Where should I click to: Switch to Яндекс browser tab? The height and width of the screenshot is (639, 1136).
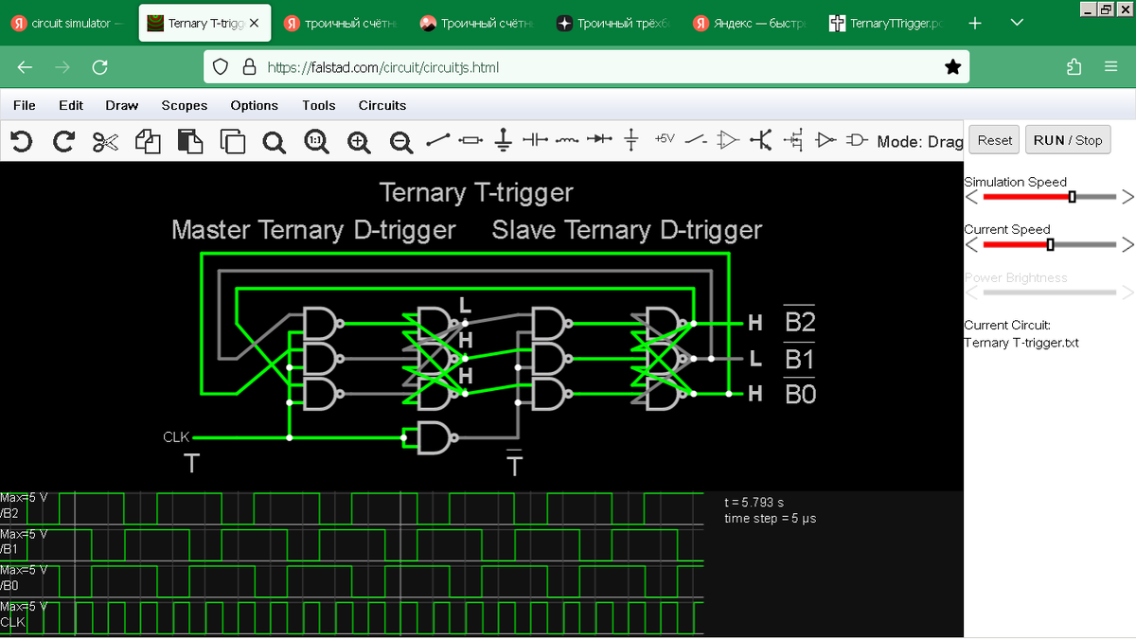[x=750, y=23]
